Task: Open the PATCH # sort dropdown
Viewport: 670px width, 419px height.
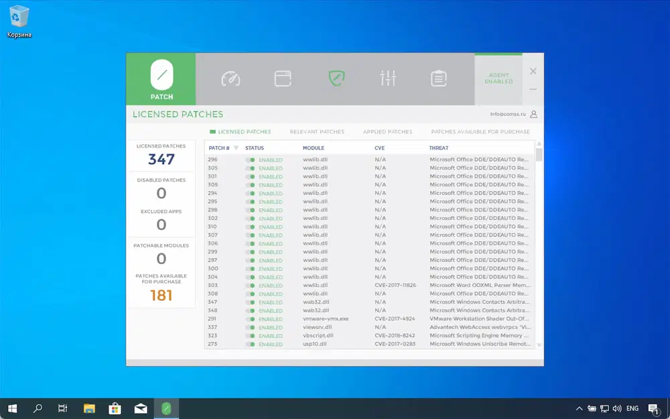Action: (236, 147)
